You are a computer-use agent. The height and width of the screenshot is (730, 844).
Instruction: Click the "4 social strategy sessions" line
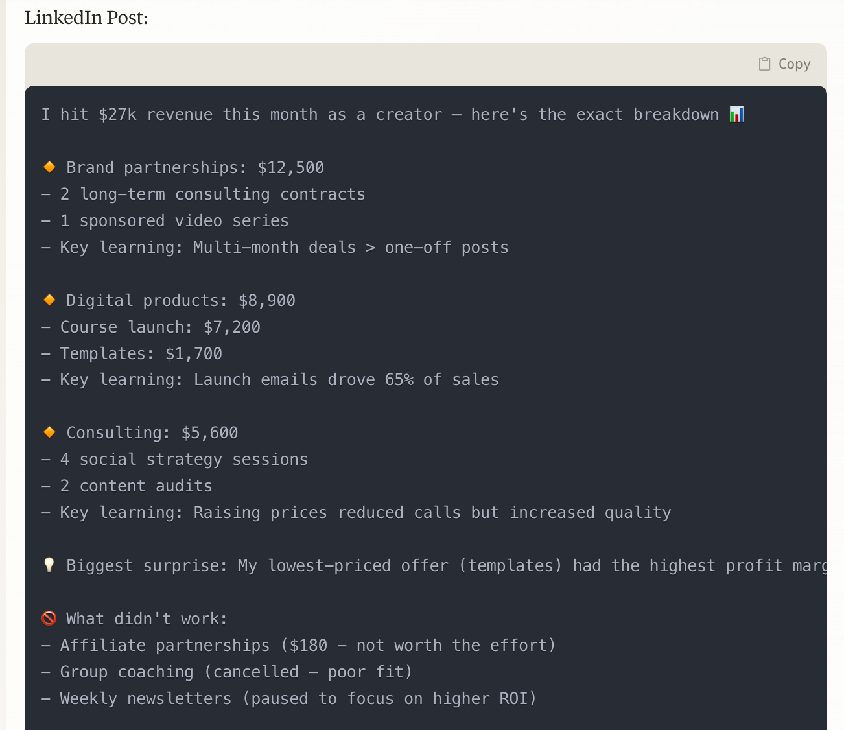click(x=175, y=460)
